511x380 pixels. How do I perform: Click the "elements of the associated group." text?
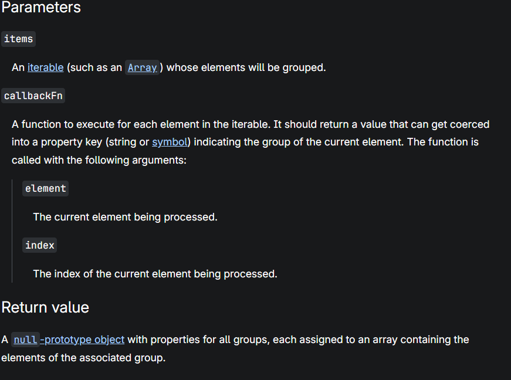83,357
